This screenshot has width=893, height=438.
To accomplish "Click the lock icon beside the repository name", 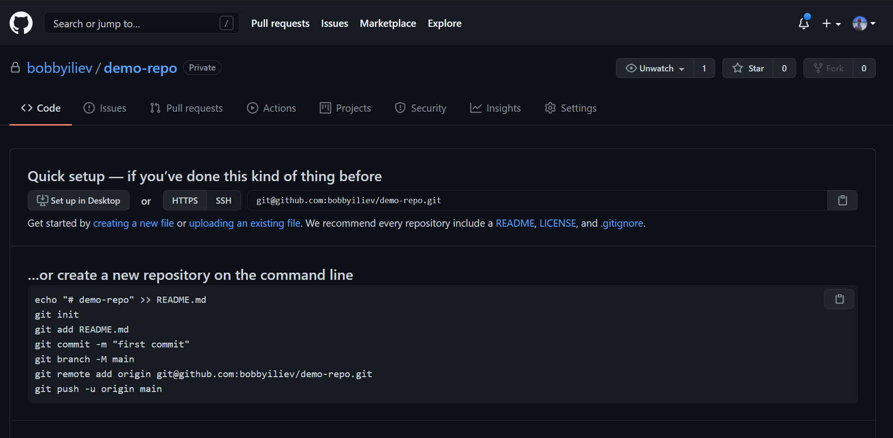I will pos(15,68).
